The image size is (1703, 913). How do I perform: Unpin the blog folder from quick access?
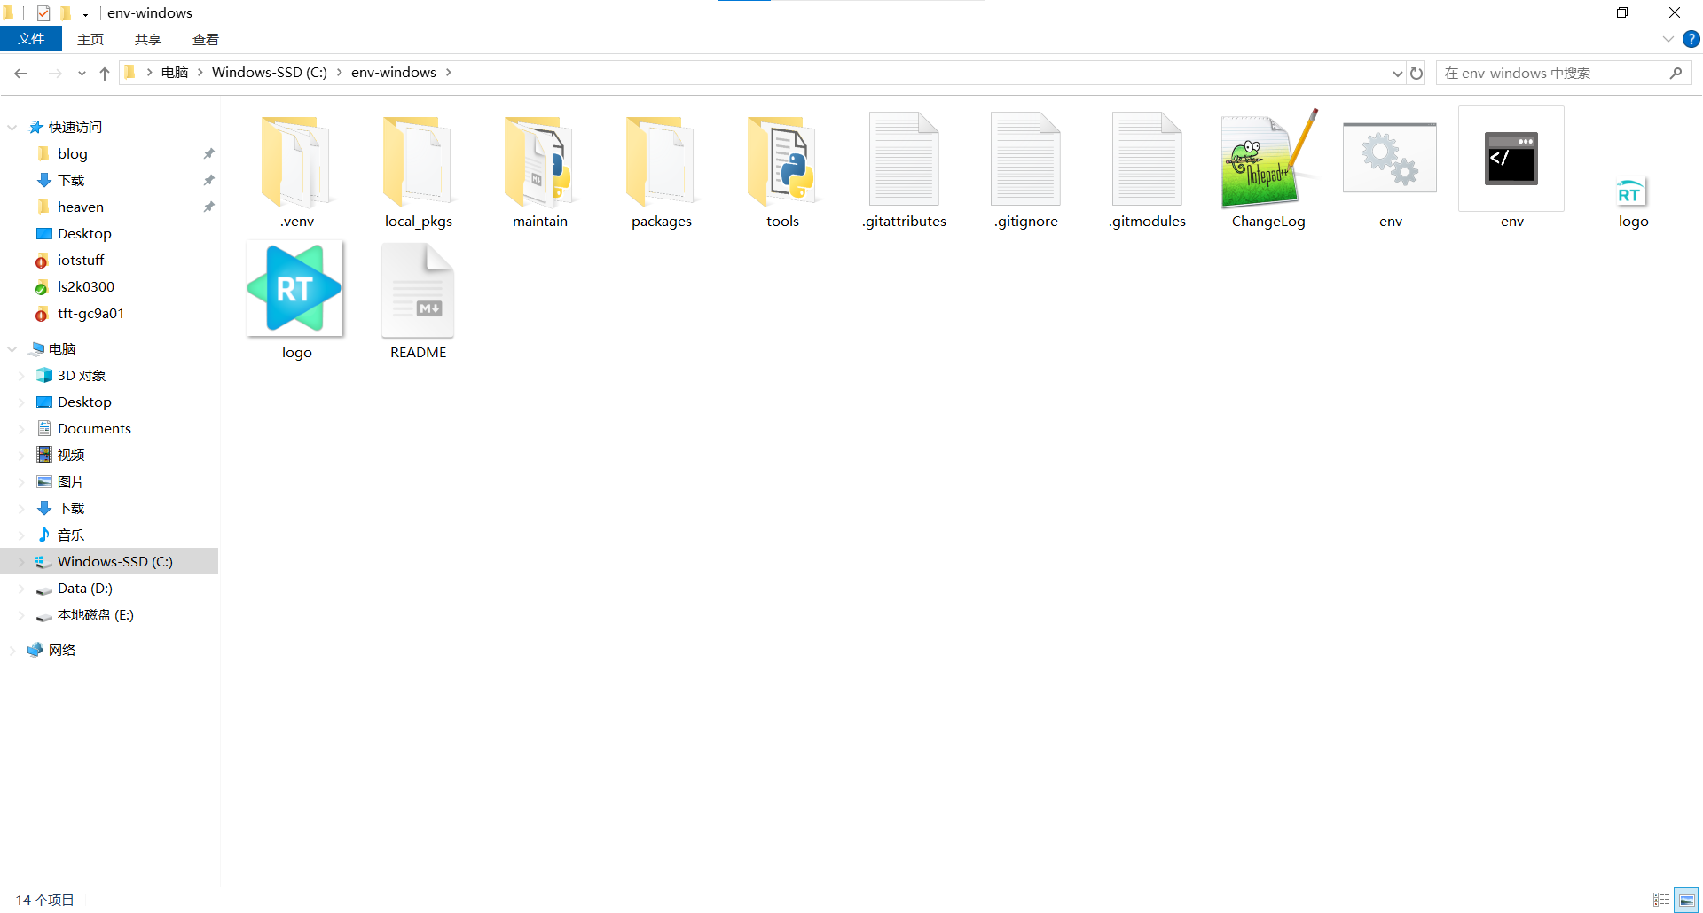(x=209, y=153)
